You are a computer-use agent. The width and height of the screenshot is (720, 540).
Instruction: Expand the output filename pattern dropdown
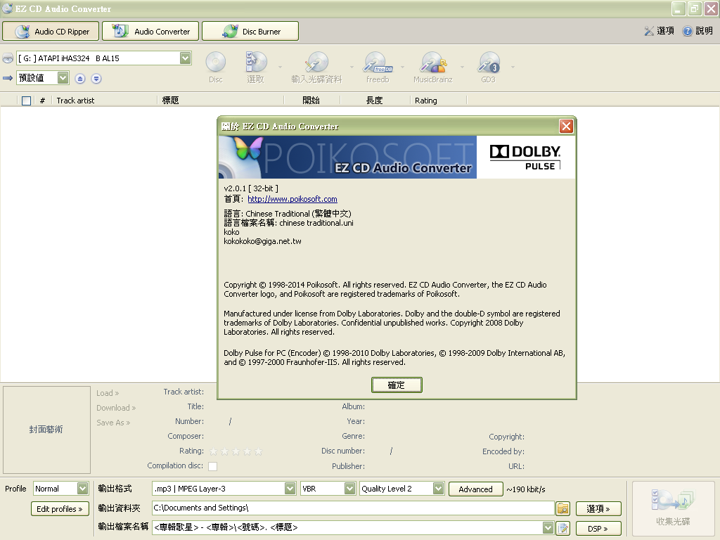[x=548, y=527]
